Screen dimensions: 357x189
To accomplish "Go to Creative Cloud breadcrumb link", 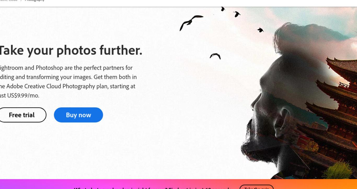I will (x=9, y=1).
